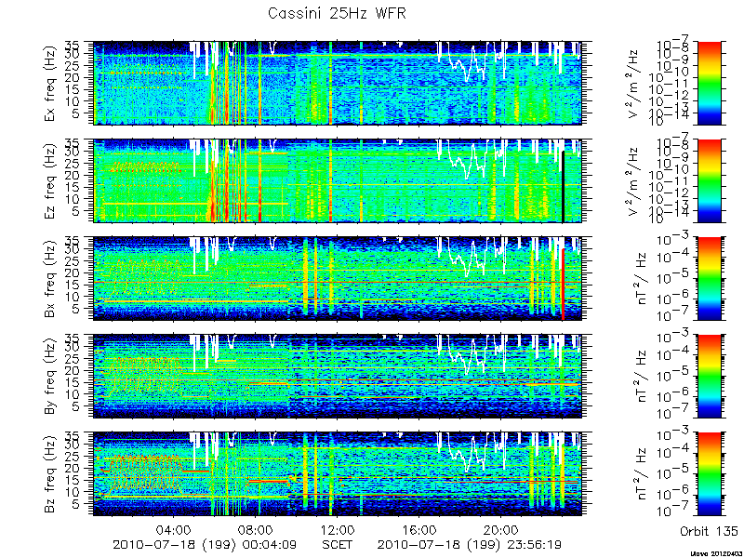744x558 pixels.
Task: Click the "12:00" time axis label
Action: tap(337, 529)
